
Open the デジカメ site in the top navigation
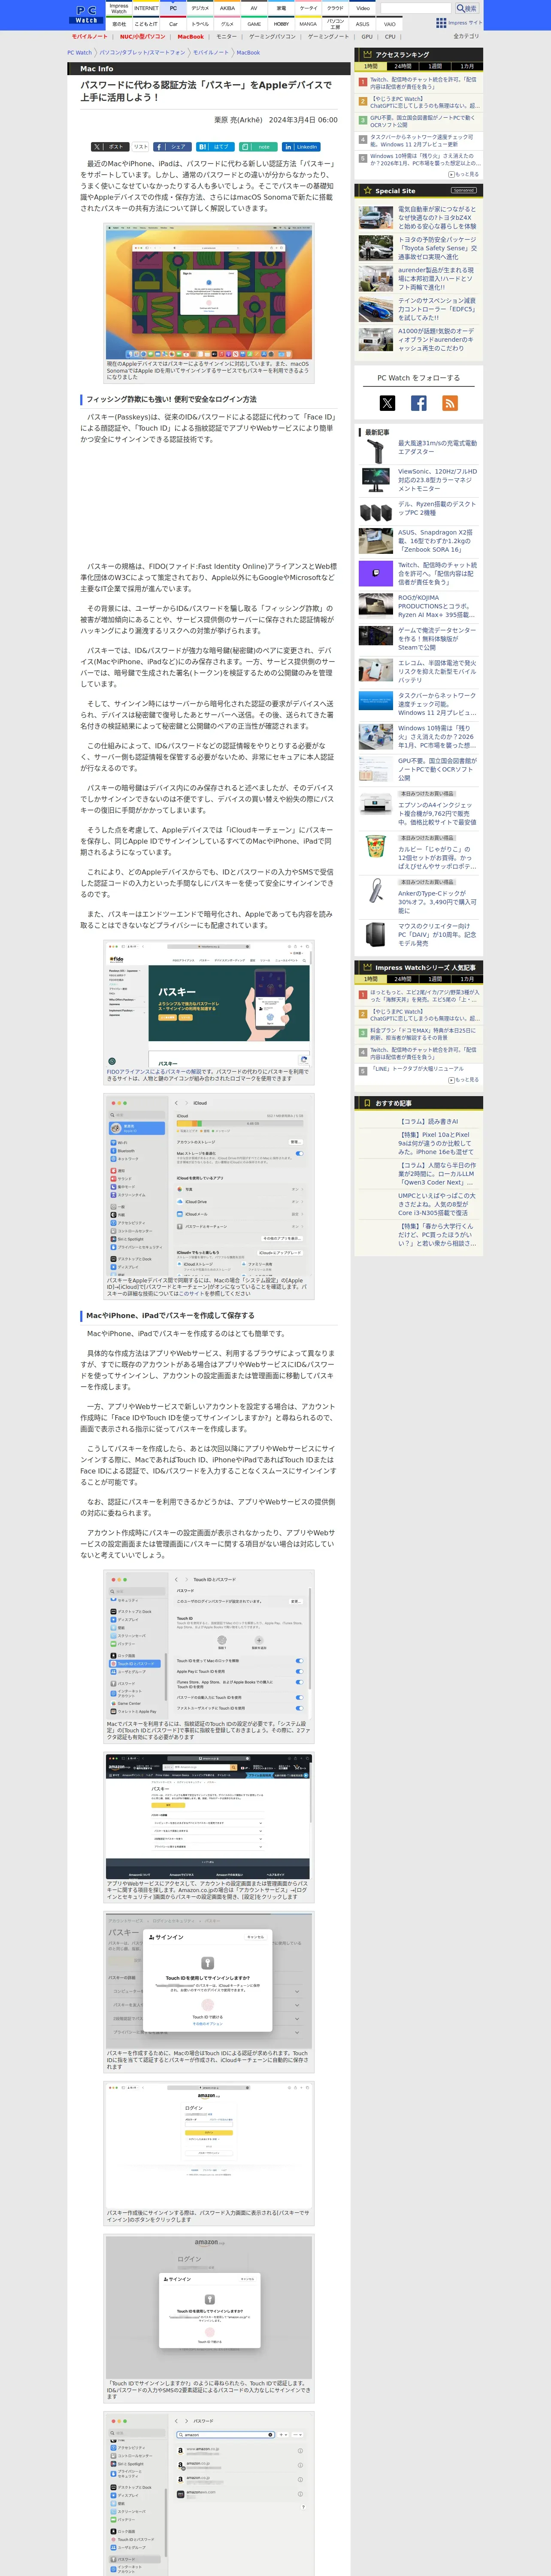(x=200, y=8)
